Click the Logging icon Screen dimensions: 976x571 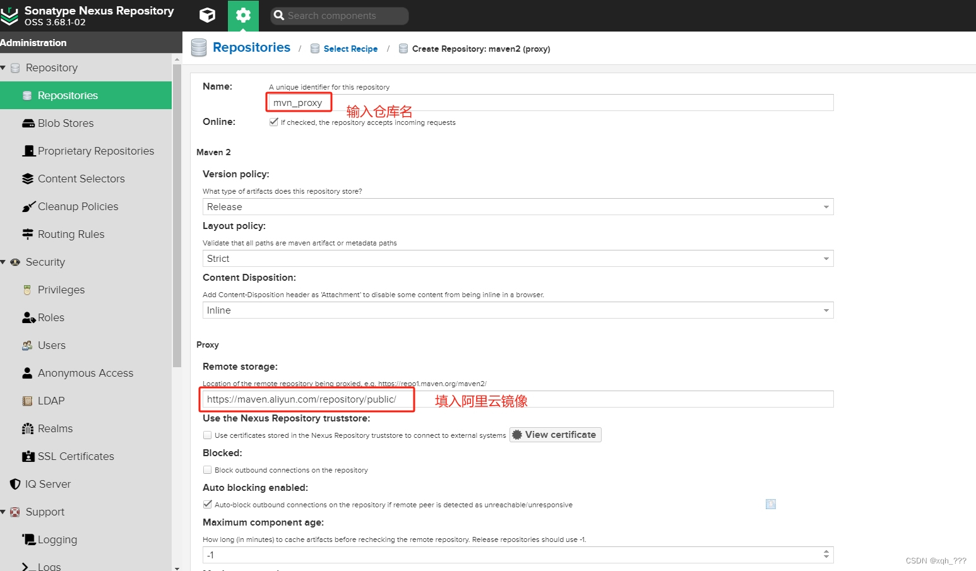[29, 539]
